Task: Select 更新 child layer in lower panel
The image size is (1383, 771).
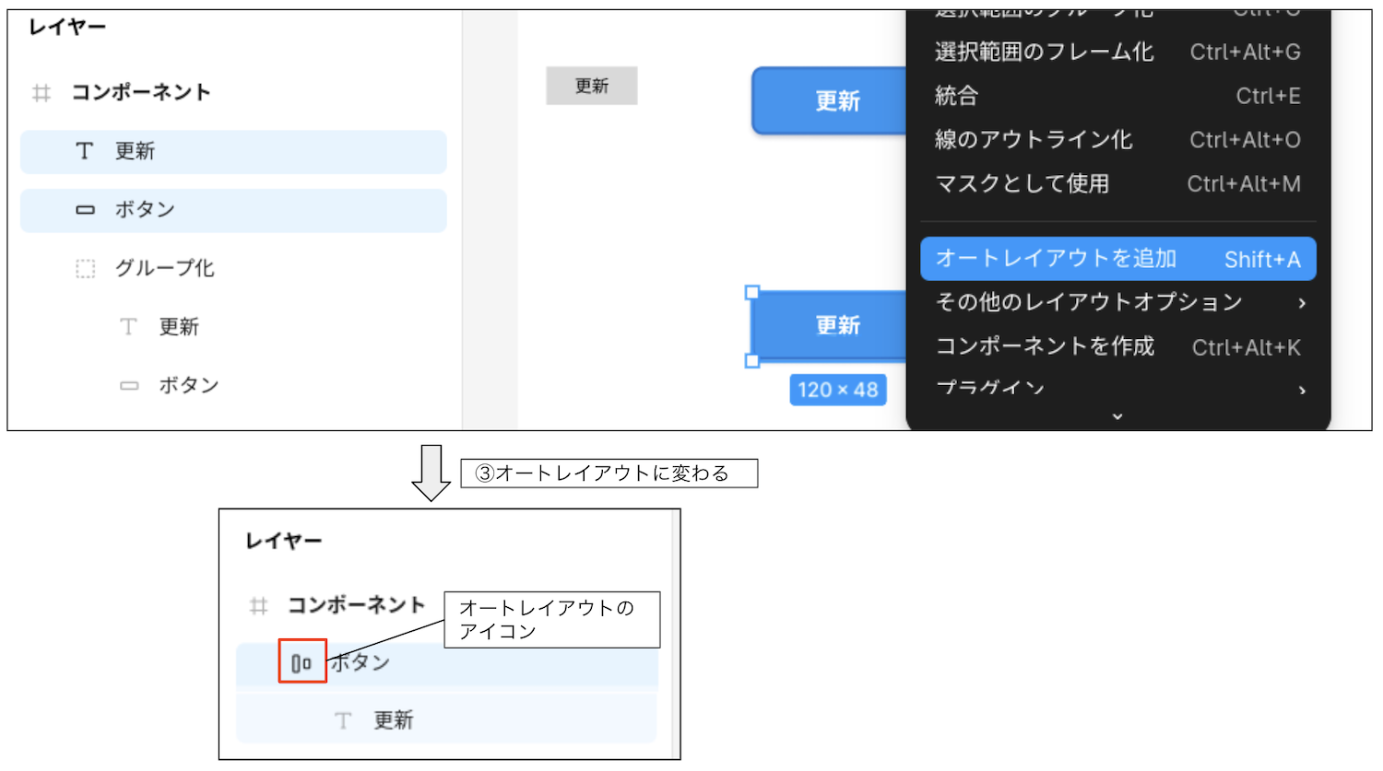Action: point(447,719)
